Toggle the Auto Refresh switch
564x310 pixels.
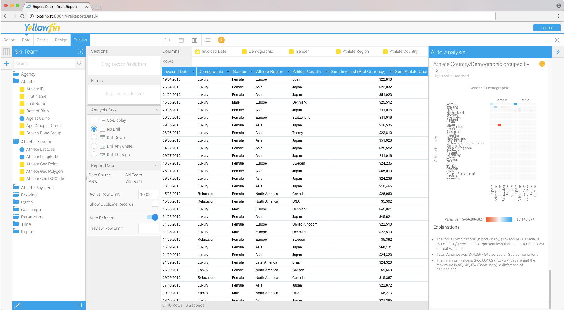coord(152,218)
